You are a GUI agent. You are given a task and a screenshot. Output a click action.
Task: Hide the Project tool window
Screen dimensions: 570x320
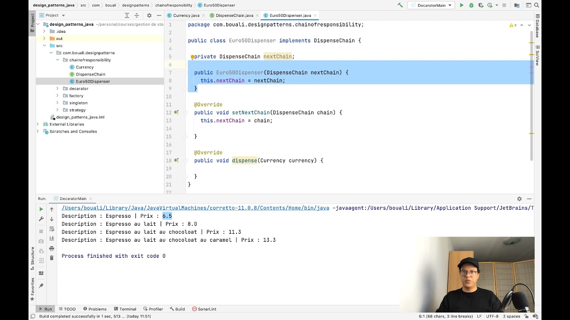coord(159,15)
